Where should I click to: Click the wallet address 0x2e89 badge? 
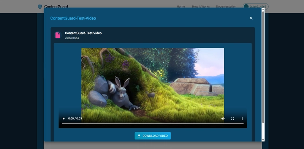(255, 6)
